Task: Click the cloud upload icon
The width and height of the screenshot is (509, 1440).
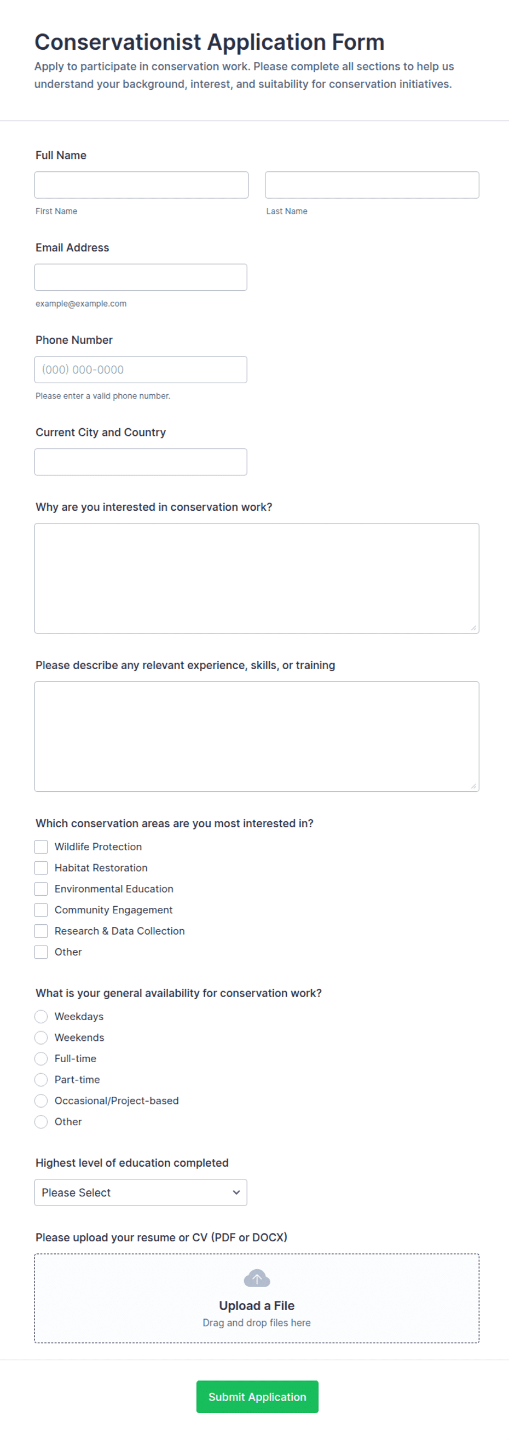Action: (257, 1278)
